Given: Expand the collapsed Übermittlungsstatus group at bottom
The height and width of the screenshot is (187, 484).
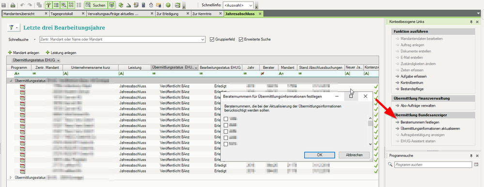Looking at the screenshot, I should coord(11,177).
